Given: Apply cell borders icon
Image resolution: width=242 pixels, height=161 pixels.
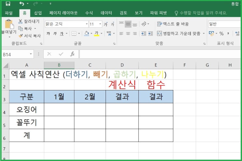Looking at the screenshot, I should 74,34.
